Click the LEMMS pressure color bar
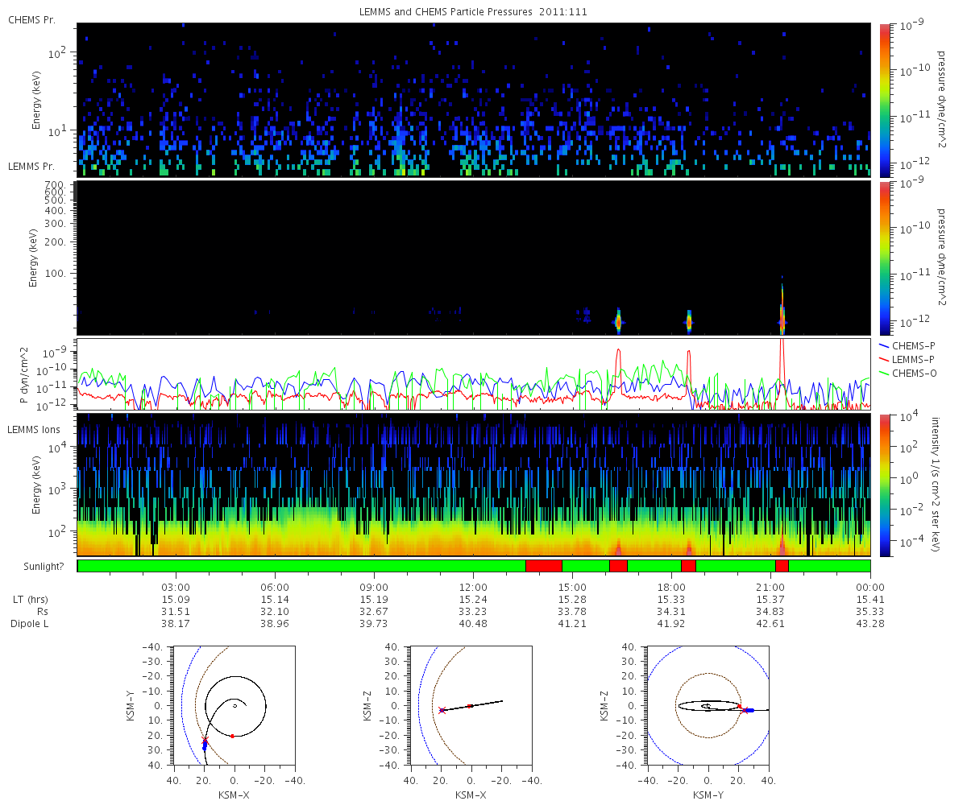 click(x=885, y=258)
